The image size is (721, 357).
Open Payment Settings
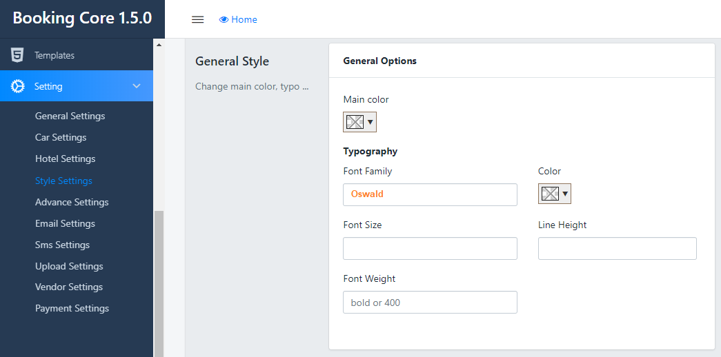coord(72,308)
